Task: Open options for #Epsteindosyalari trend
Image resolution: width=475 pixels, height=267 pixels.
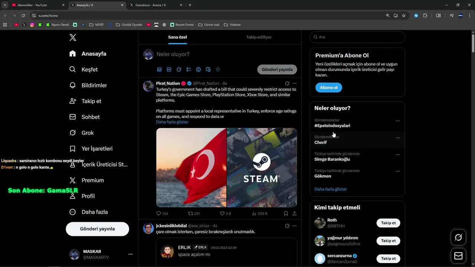Action: point(398,121)
